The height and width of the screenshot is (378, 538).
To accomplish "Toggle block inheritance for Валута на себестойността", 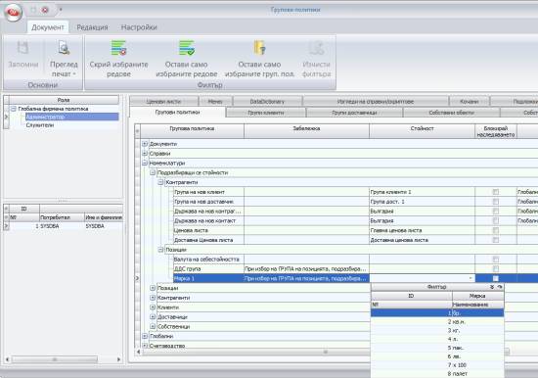I will (x=496, y=260).
